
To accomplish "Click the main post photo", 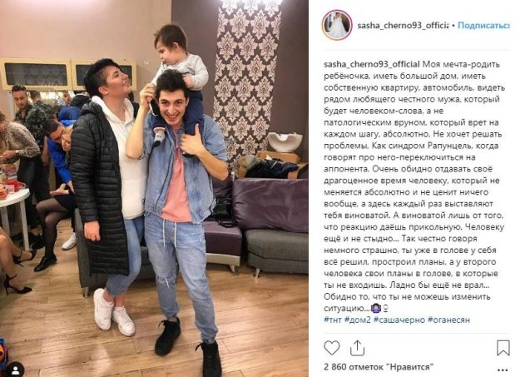I will click(154, 188).
